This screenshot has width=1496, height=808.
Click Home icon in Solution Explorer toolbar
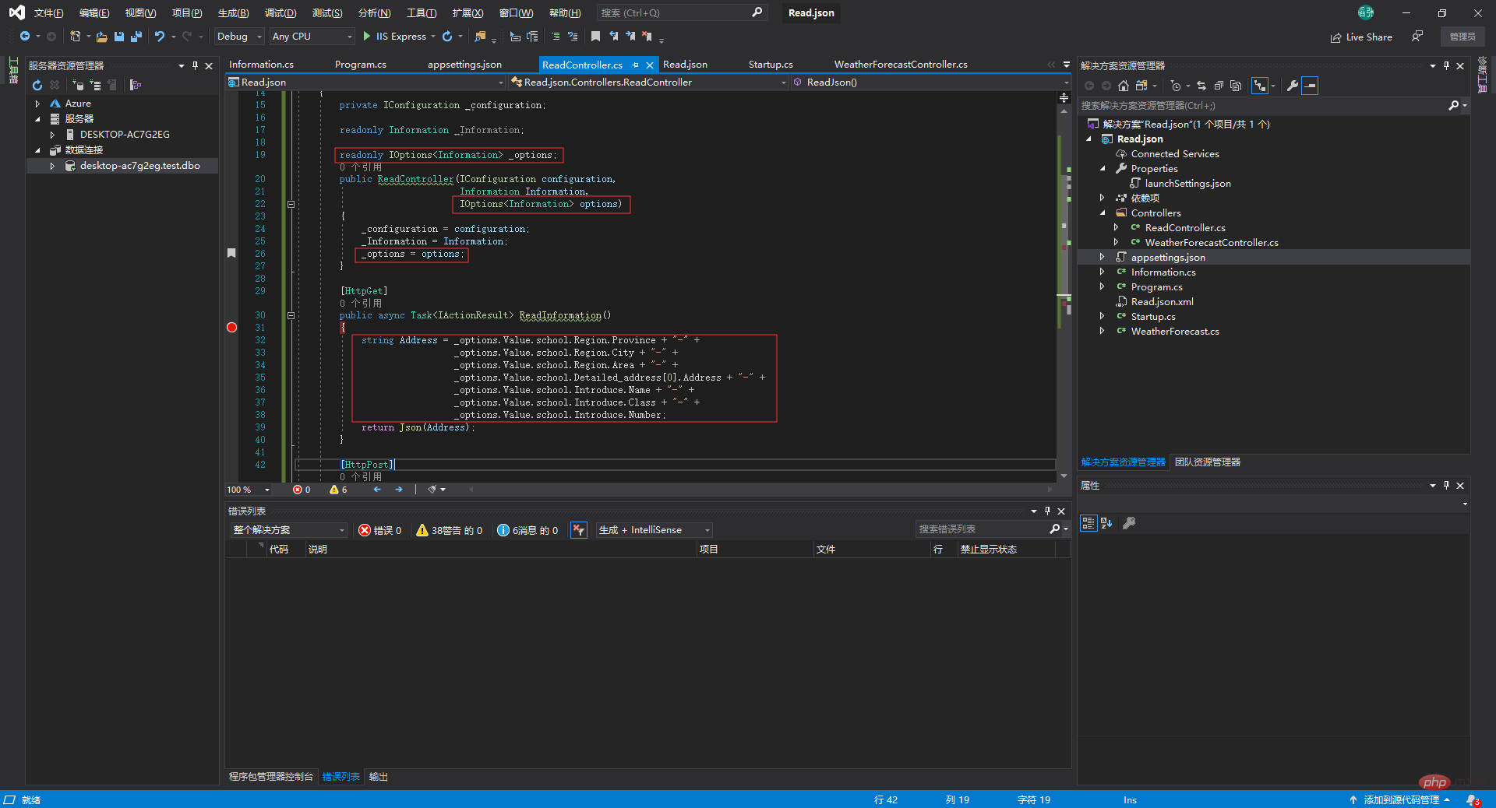click(x=1123, y=86)
